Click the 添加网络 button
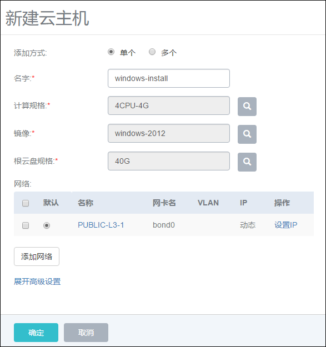 (37, 257)
